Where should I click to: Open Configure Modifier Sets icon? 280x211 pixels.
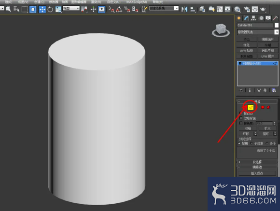(274, 90)
